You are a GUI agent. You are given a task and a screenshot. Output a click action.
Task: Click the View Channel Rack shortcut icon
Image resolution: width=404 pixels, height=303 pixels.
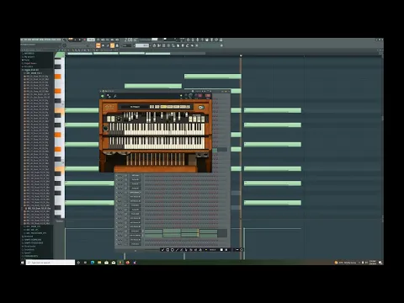point(163,45)
